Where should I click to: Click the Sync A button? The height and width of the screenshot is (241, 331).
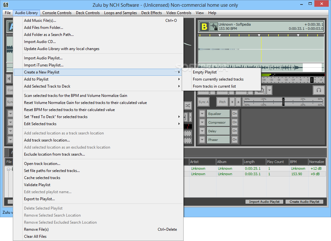[203, 102]
